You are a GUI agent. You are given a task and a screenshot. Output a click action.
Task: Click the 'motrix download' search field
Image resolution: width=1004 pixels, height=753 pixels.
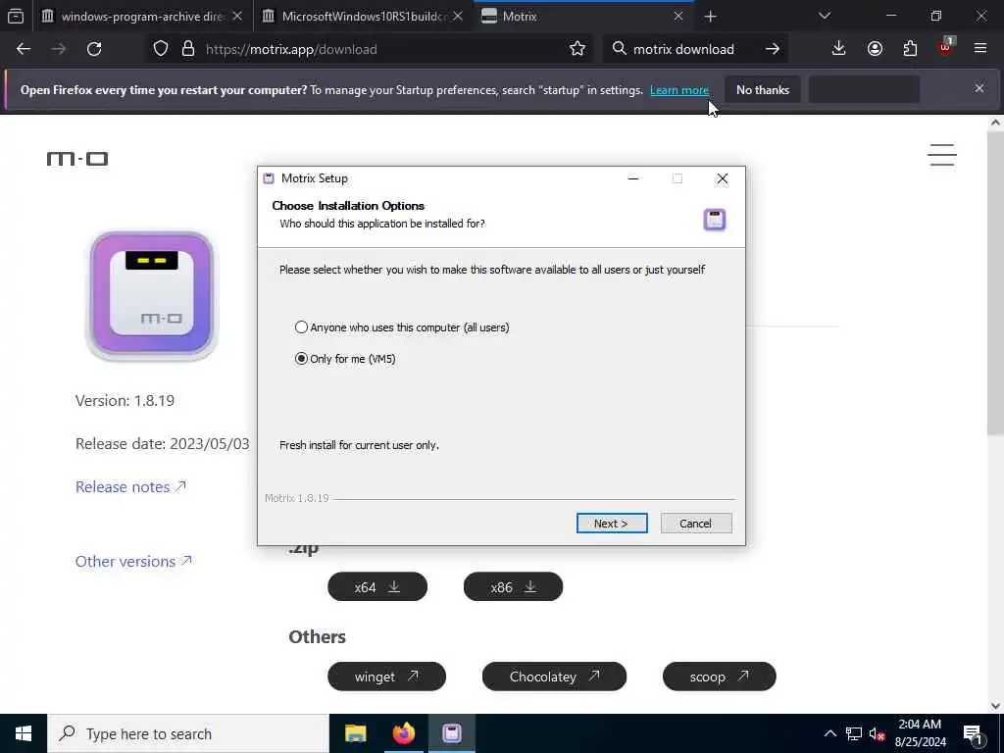coord(695,49)
